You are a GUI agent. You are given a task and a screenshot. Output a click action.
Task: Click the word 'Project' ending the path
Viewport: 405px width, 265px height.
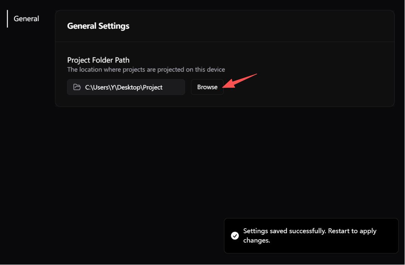coord(153,87)
